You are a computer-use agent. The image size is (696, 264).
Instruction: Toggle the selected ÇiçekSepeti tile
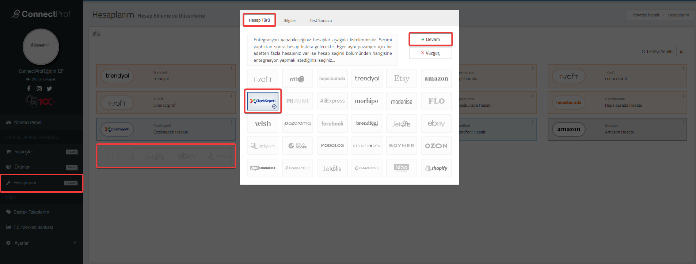point(263,101)
